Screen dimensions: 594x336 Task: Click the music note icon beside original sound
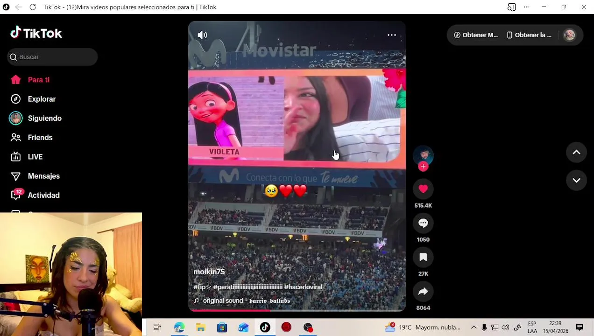[x=197, y=301]
